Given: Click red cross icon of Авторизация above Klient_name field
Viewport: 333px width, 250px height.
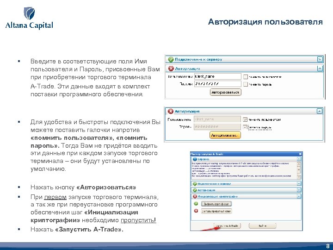Looking at the screenshot, I should tap(171, 69).
